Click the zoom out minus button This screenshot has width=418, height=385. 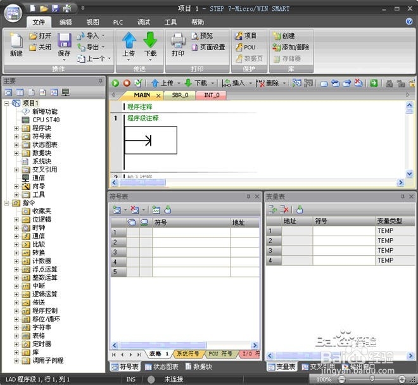341,379
